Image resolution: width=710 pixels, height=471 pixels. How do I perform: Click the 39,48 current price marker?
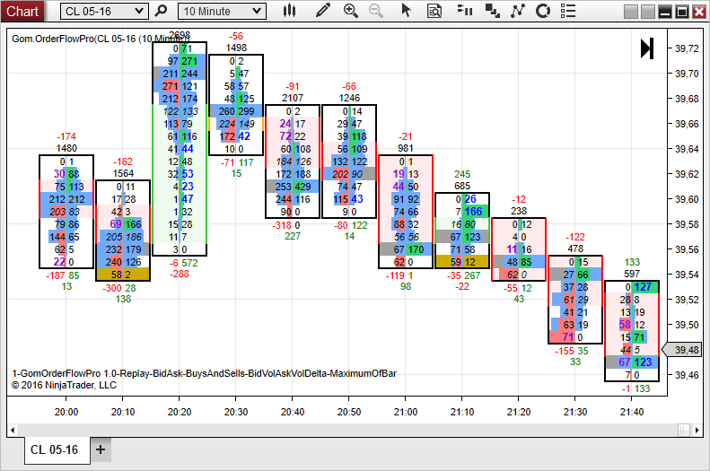[682, 350]
